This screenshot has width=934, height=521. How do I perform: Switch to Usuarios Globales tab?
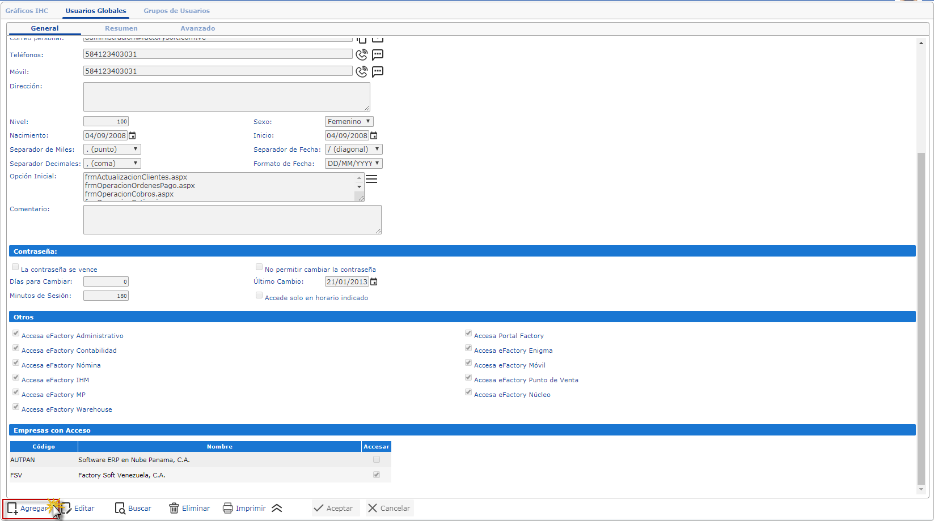(x=96, y=11)
